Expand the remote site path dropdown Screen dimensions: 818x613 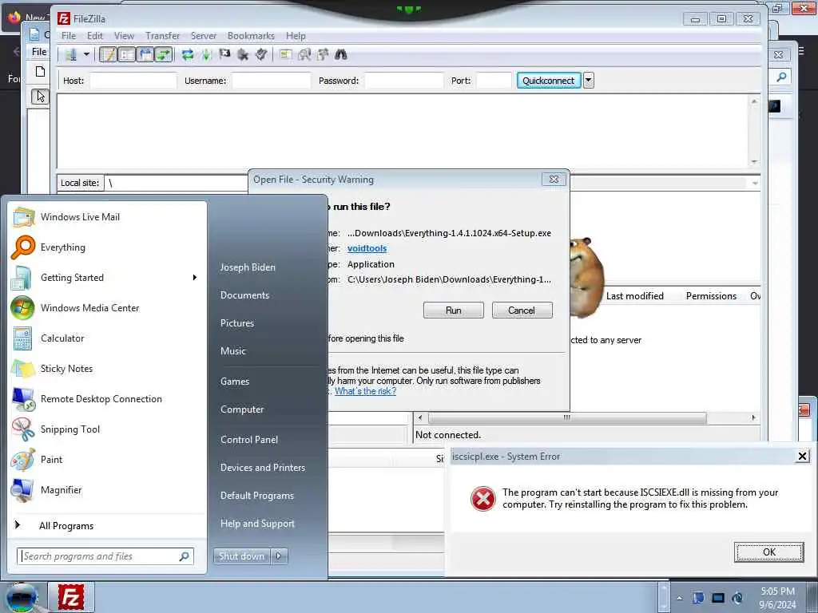click(755, 183)
